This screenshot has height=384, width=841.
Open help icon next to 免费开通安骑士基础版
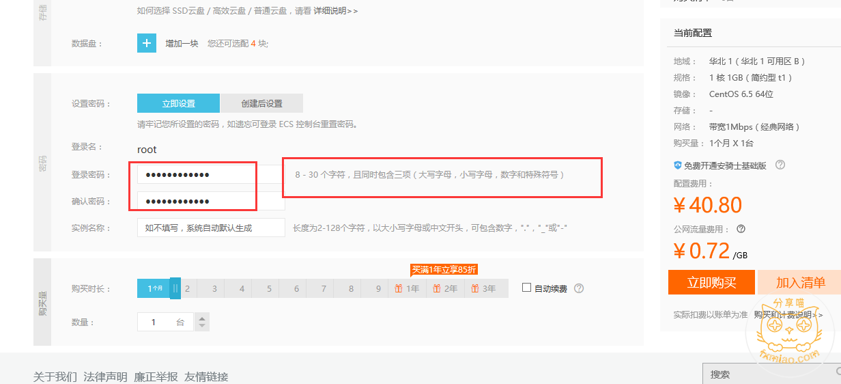[x=780, y=165]
